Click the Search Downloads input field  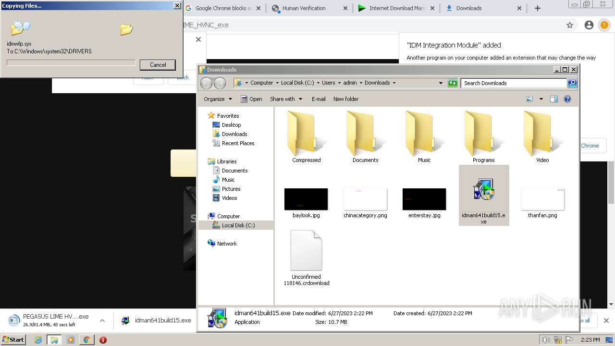point(514,83)
